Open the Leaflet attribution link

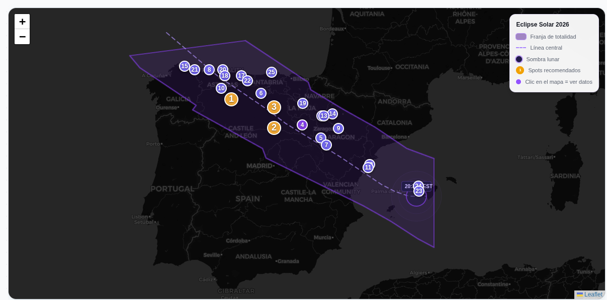592,294
